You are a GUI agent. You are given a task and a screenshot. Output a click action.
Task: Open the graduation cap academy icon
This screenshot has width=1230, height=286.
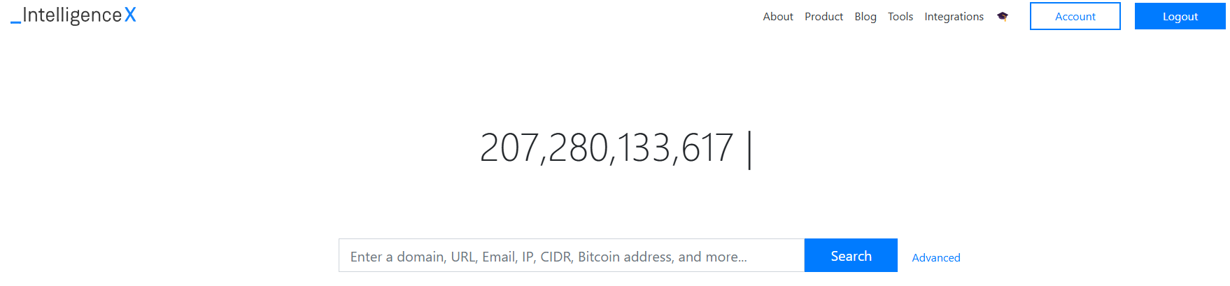coord(1003,16)
